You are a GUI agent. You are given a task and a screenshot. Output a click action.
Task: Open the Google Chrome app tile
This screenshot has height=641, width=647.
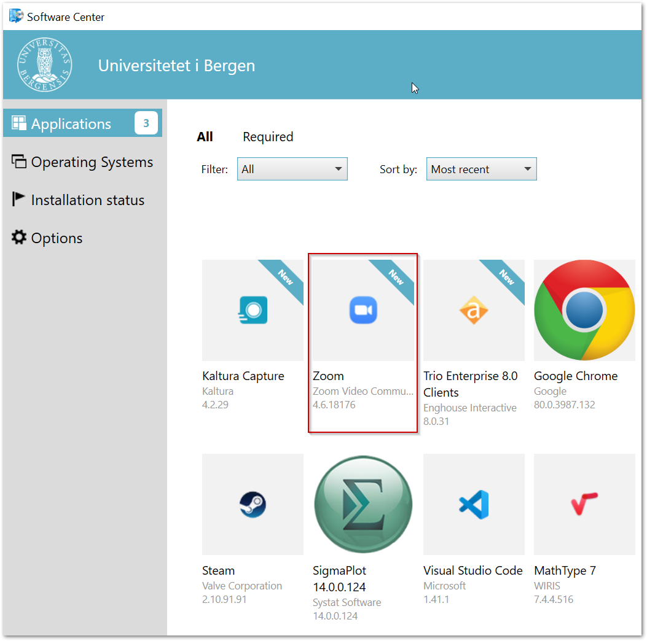(x=584, y=310)
